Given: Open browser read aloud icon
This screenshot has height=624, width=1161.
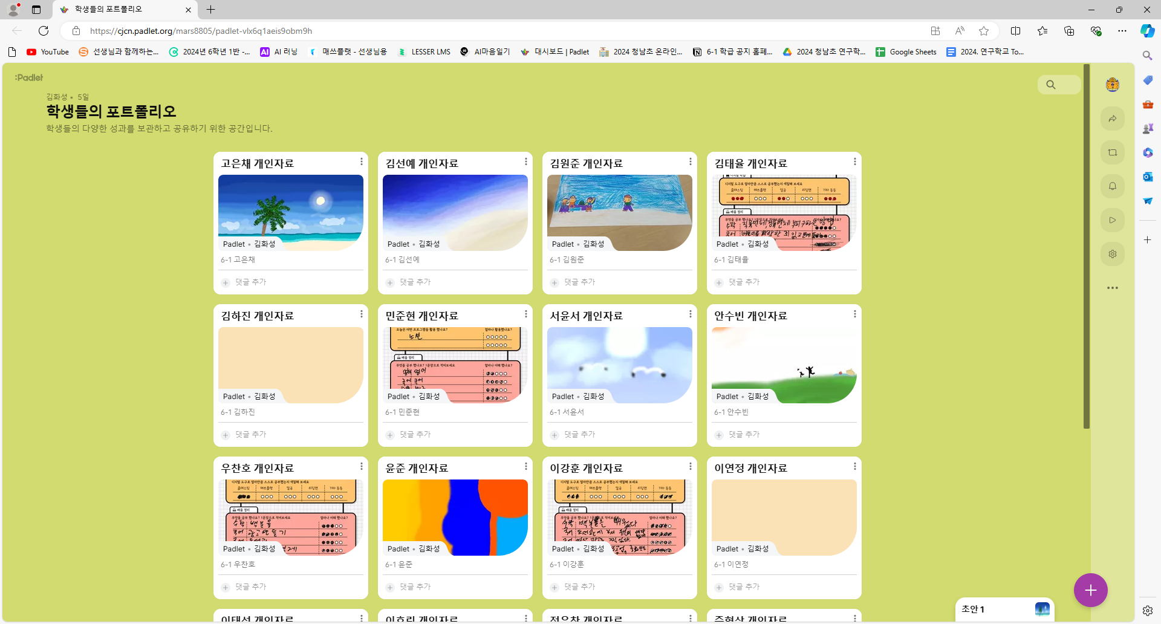Looking at the screenshot, I should coord(960,31).
